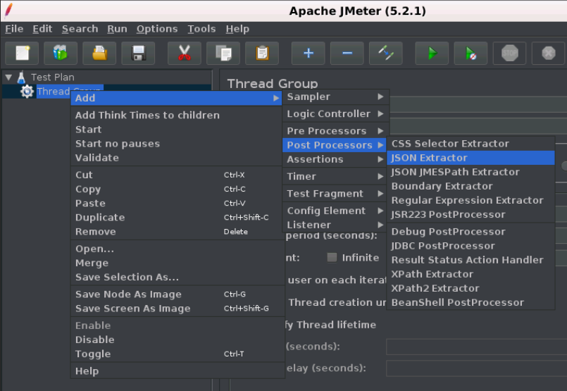Click the duration seconds input field
The image size is (567, 391).
point(477,347)
